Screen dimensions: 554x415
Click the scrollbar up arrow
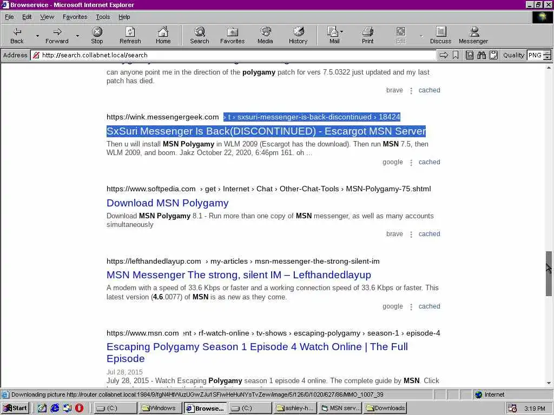pos(549,67)
